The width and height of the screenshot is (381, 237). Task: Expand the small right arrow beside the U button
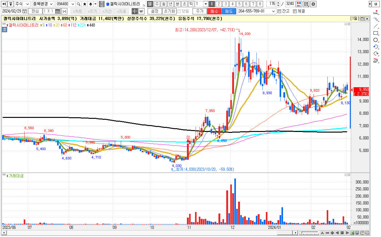click(370, 4)
